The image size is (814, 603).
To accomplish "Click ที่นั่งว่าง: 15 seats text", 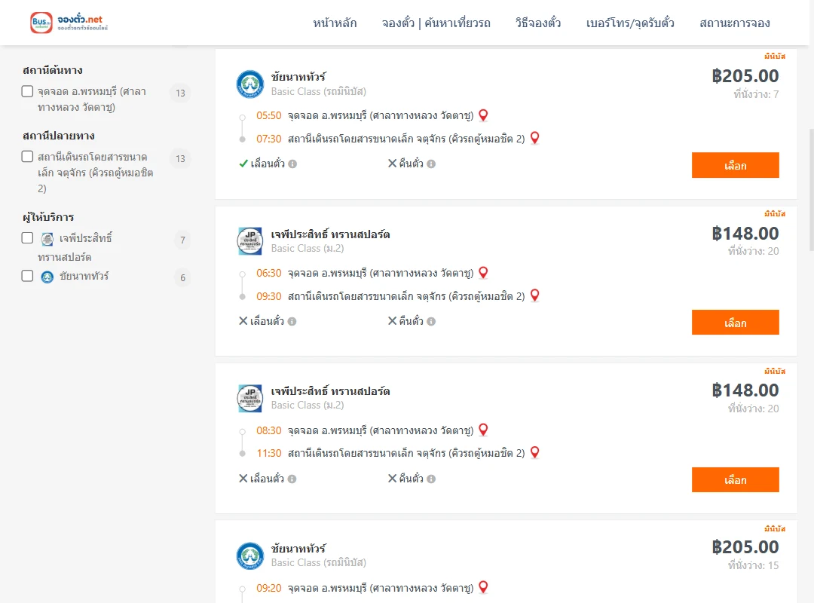I will pyautogui.click(x=753, y=565).
